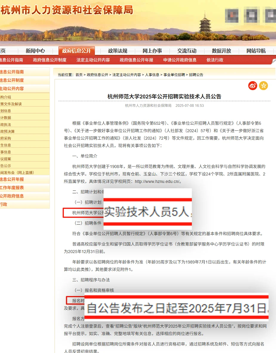Go to the 网上办事 tab
Image resolution: width=276 pixels, height=353 pixels.
coord(152,51)
